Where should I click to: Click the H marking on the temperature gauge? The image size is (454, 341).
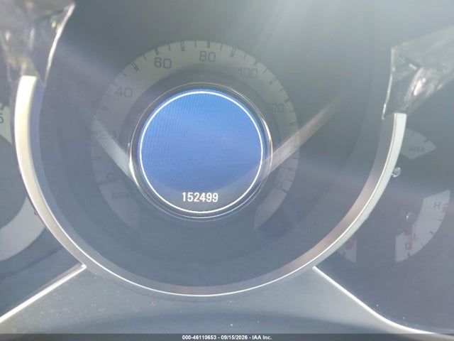pos(437,206)
